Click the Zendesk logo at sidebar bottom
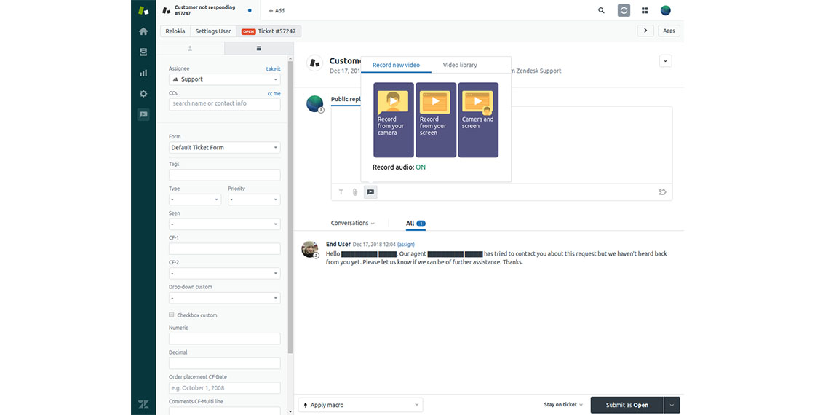815x415 pixels. point(143,405)
